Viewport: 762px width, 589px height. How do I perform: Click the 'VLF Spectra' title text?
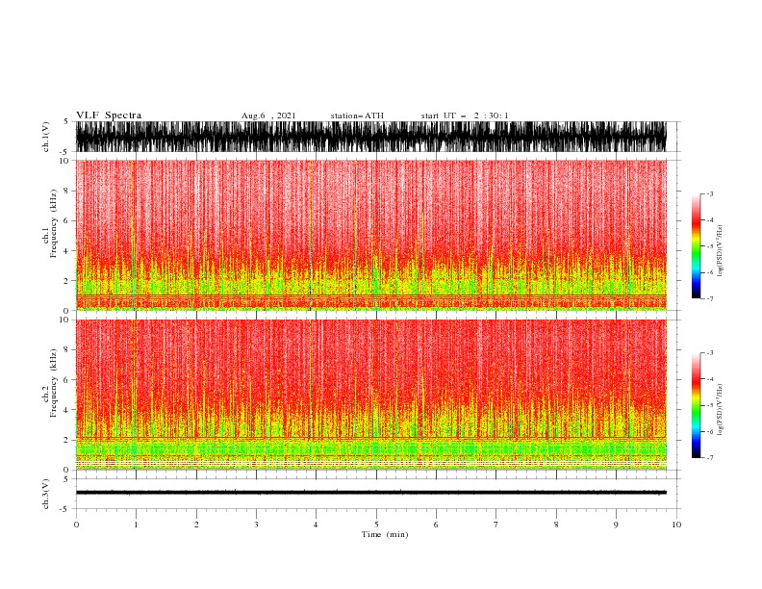tap(109, 115)
